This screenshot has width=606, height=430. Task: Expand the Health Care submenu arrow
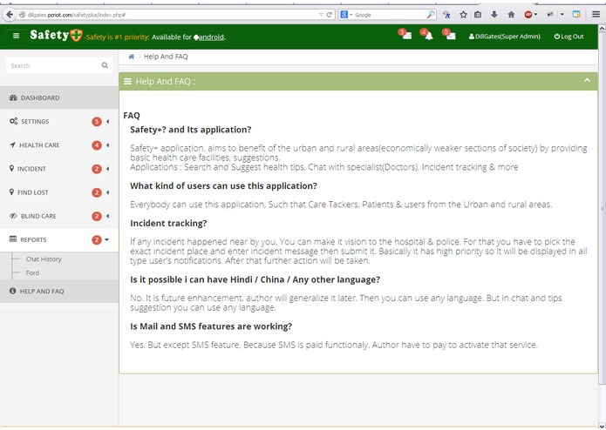[x=107, y=145]
